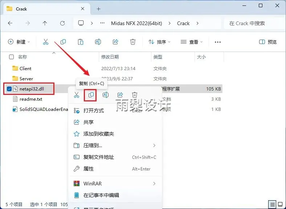Refresh the Crack folder view
The image size is (286, 209).
(x=62, y=23)
